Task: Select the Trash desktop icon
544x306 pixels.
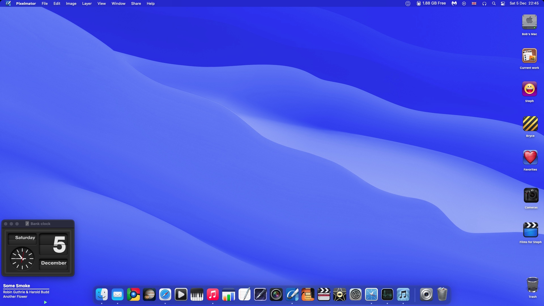Action: [532, 285]
